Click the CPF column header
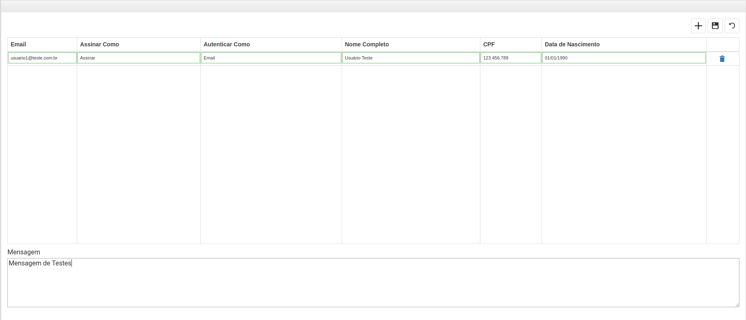This screenshot has height=320, width=746. tap(489, 44)
